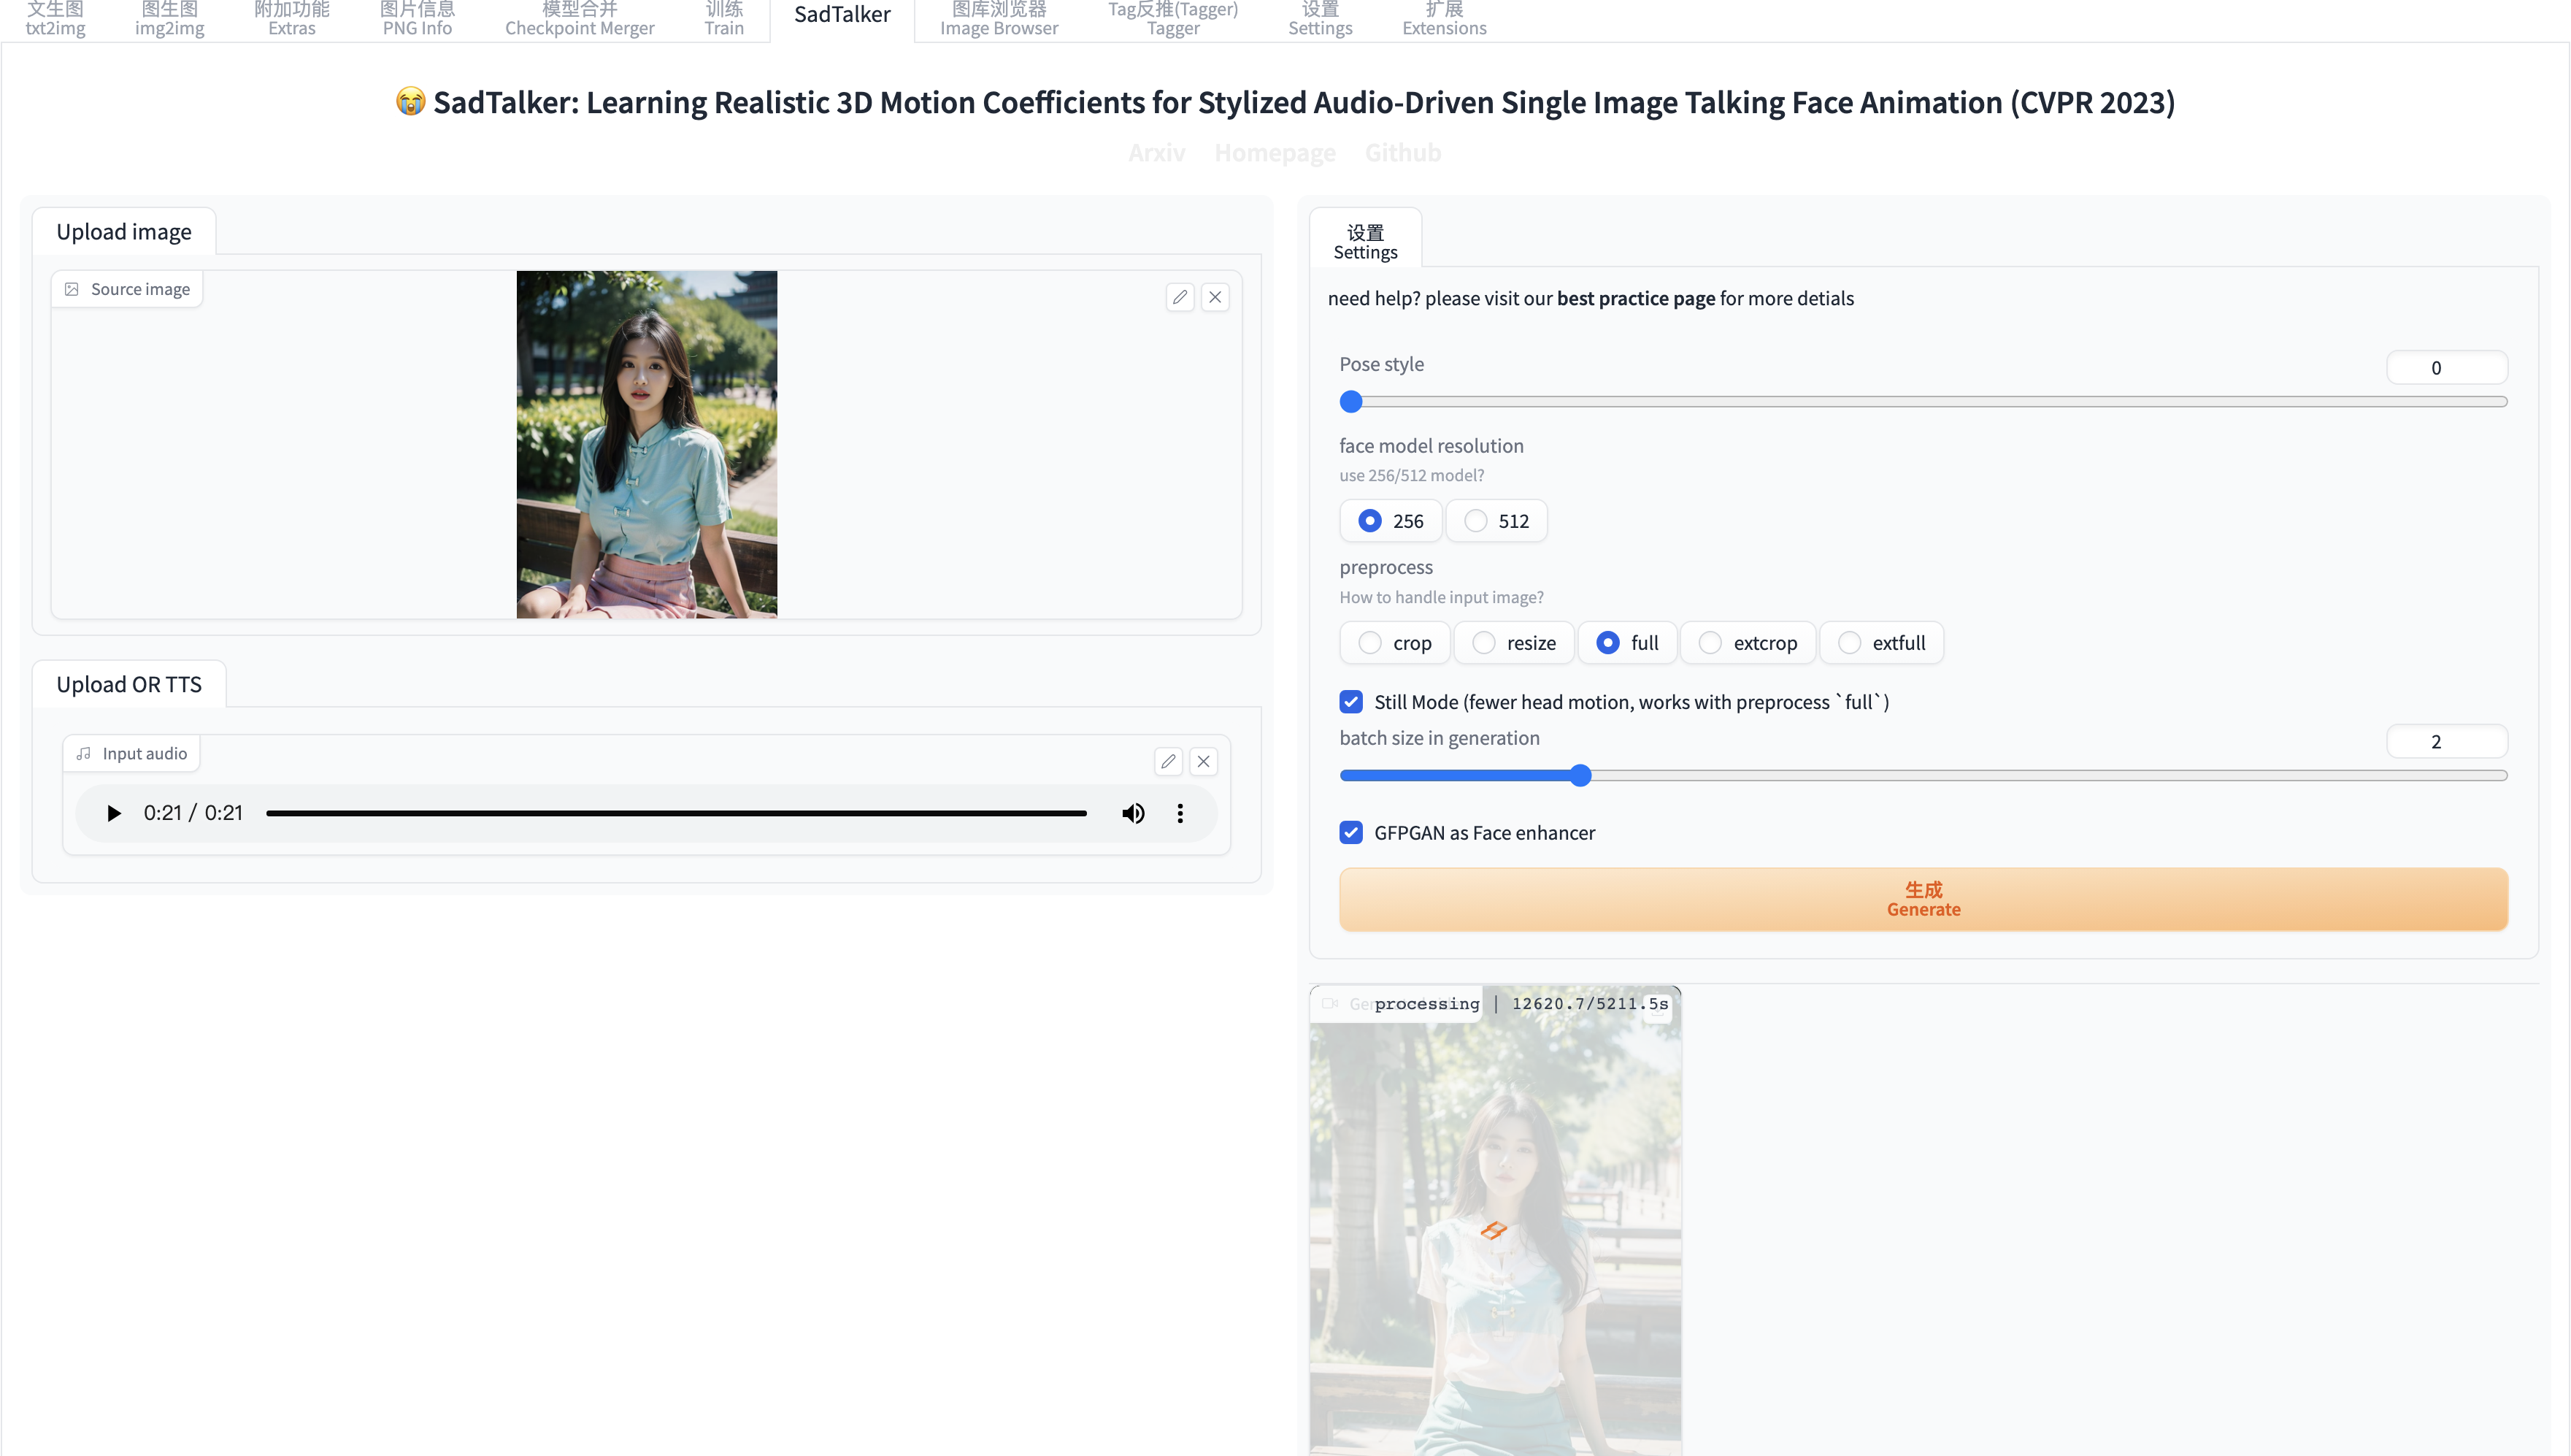Select the extfull preprocess option
Viewport: 2571px width, 1456px height.
1849,643
